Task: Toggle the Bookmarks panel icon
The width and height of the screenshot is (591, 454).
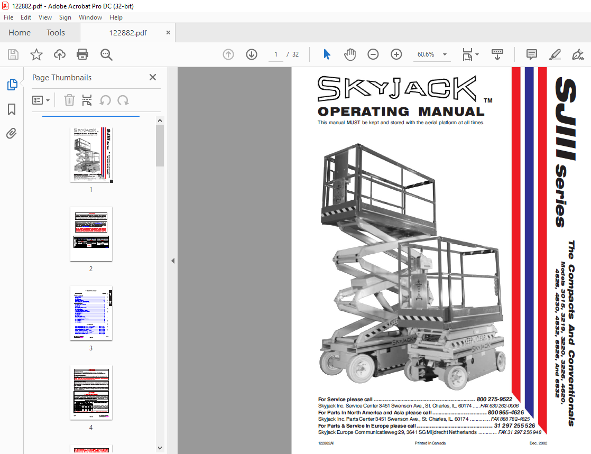Action: click(x=12, y=109)
